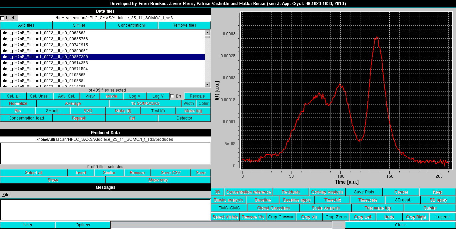The height and width of the screenshot is (229, 456).
Task: Rescale the I(t) plot
Action: (197, 96)
